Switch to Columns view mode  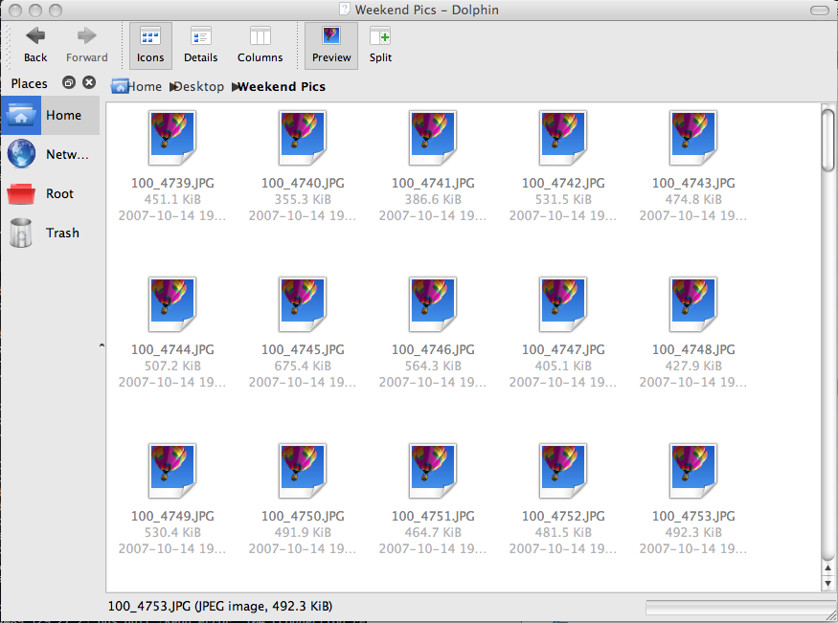260,45
